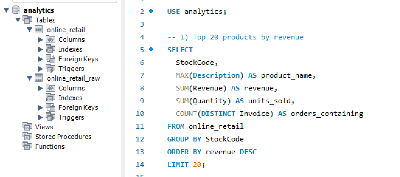Collapse the online_retail table node

tap(29, 30)
